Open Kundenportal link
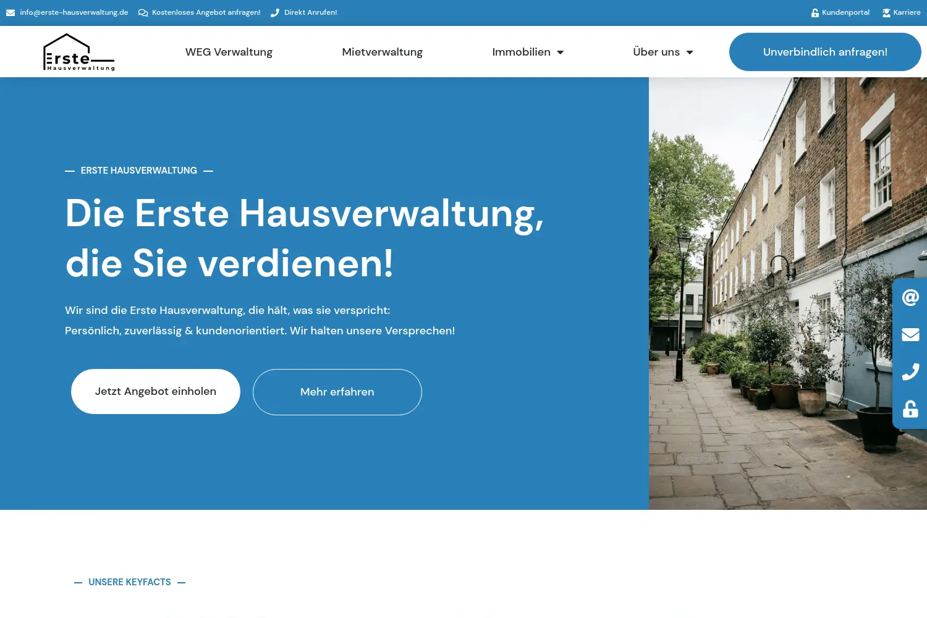The width and height of the screenshot is (927, 618). pyautogui.click(x=845, y=12)
